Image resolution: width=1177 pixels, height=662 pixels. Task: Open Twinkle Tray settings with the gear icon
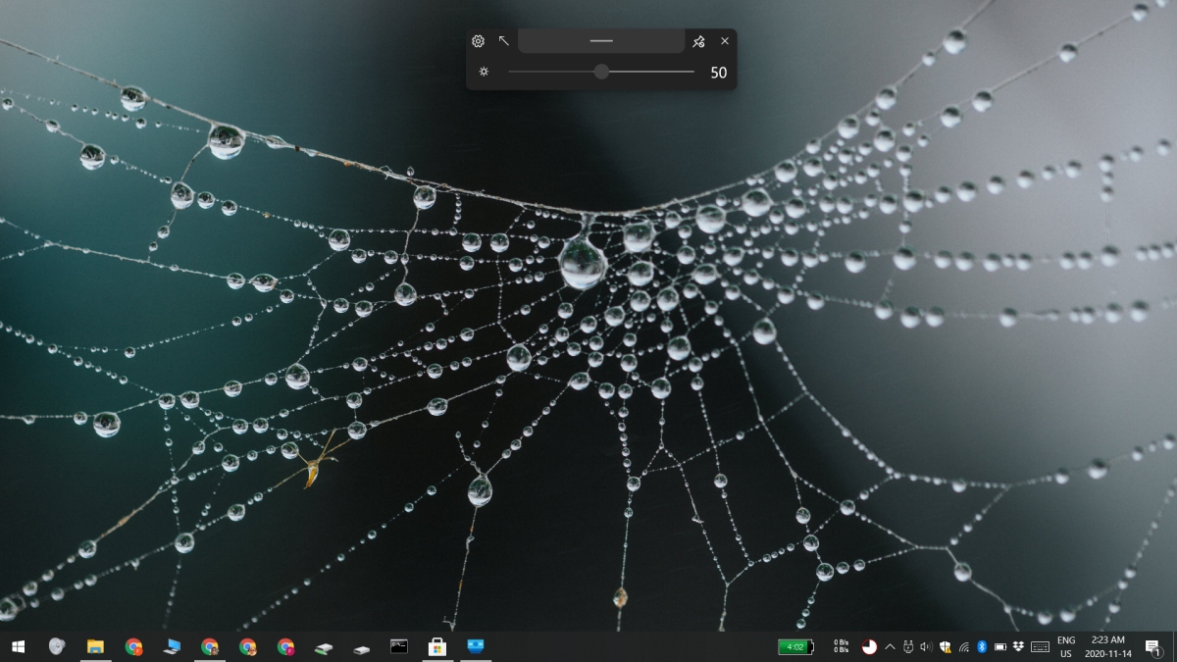pos(478,41)
